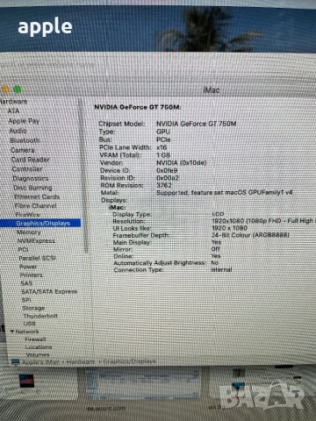This screenshot has width=316, height=421.
Task: Select SPI in the sidebar
Action: (26, 300)
